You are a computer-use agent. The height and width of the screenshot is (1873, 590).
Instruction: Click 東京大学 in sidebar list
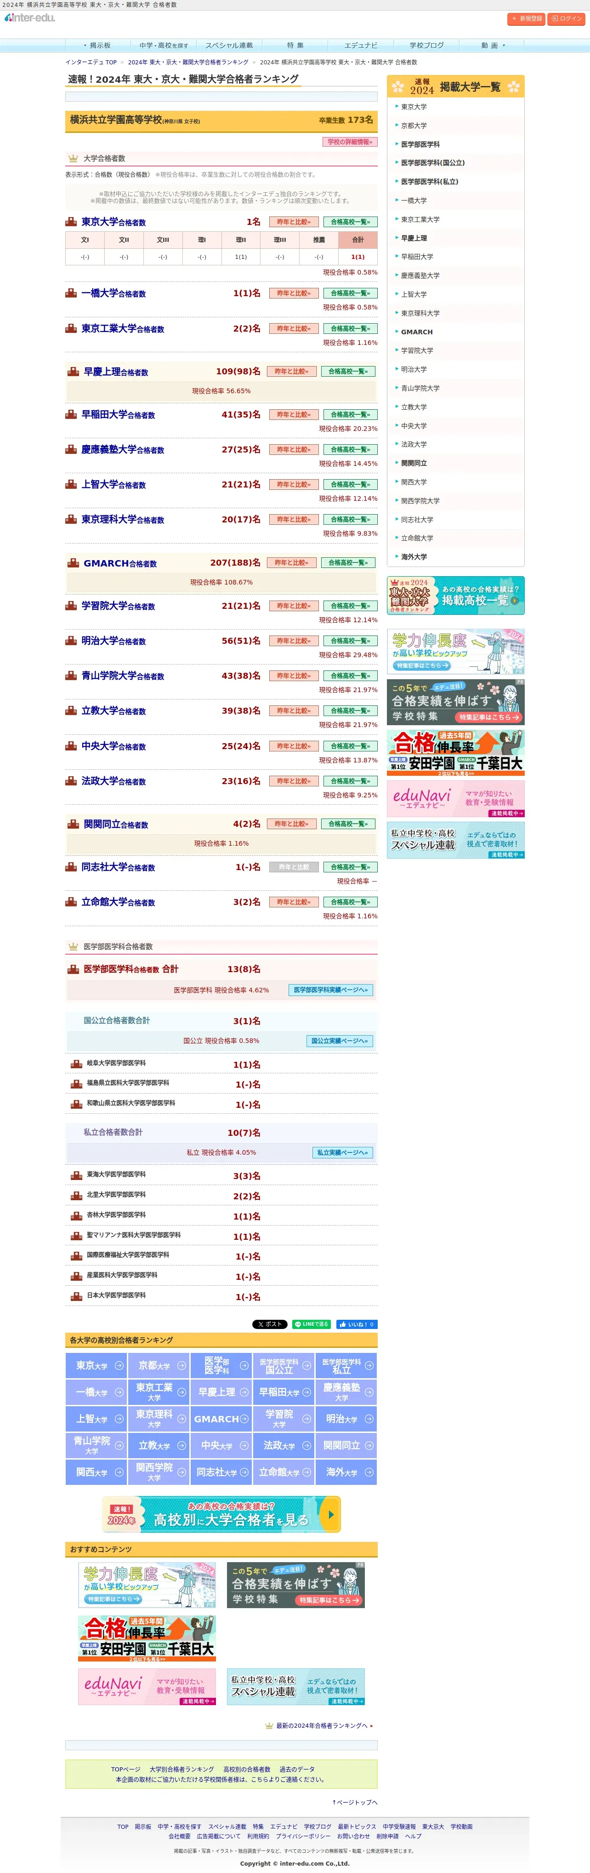pyautogui.click(x=414, y=107)
